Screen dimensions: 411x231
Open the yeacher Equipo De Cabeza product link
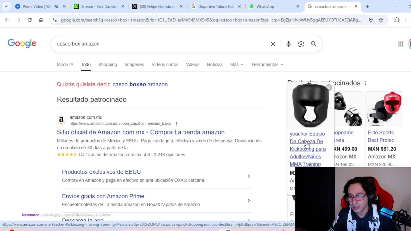(x=308, y=149)
